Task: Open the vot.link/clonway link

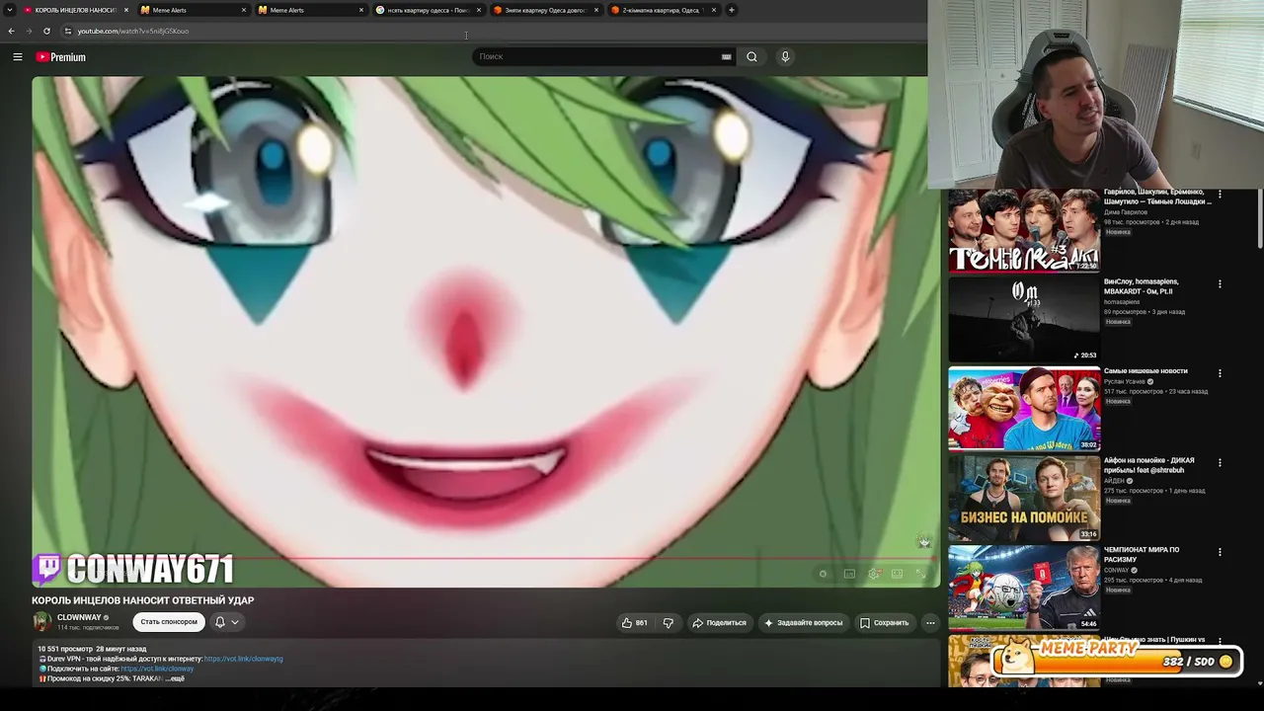Action: pyautogui.click(x=157, y=669)
